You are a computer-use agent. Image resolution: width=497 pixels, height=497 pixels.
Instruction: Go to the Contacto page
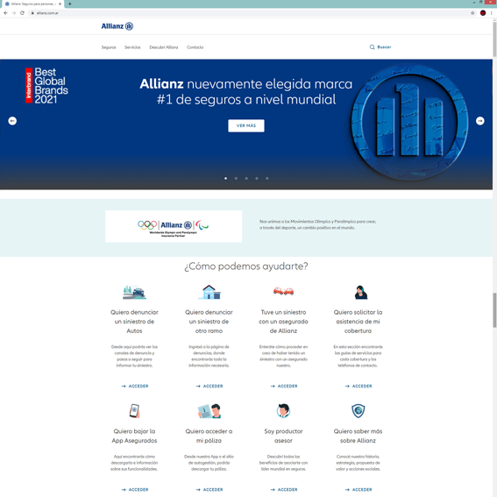[195, 47]
